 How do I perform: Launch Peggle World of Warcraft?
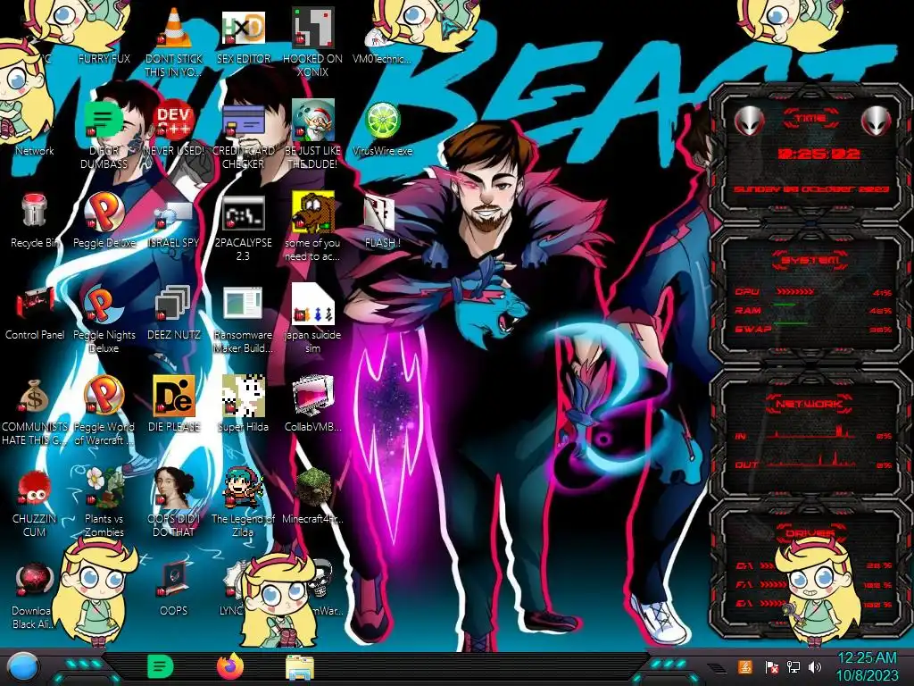point(104,396)
